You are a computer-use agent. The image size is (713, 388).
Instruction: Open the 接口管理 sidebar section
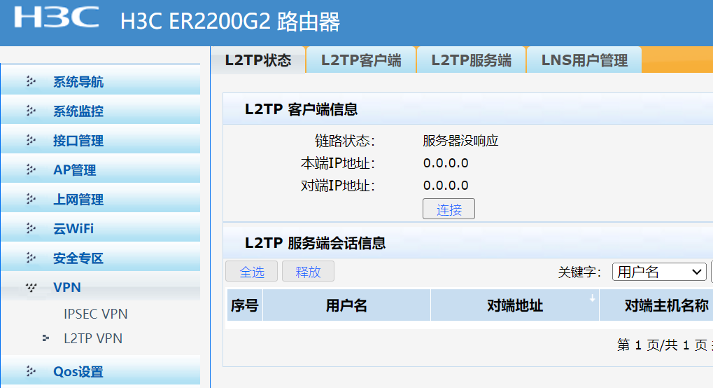tap(101, 140)
